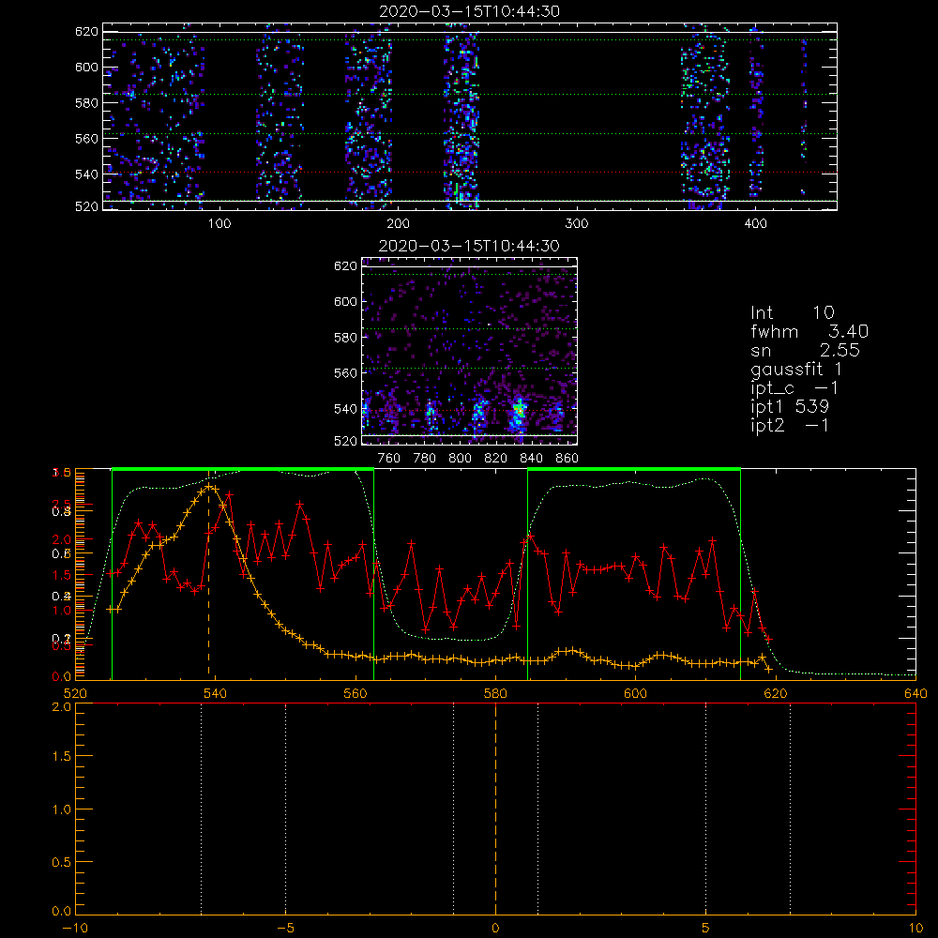The width and height of the screenshot is (938, 938).
Task: Click the 800 x-axis label of the middle panel
Action: 460,459
